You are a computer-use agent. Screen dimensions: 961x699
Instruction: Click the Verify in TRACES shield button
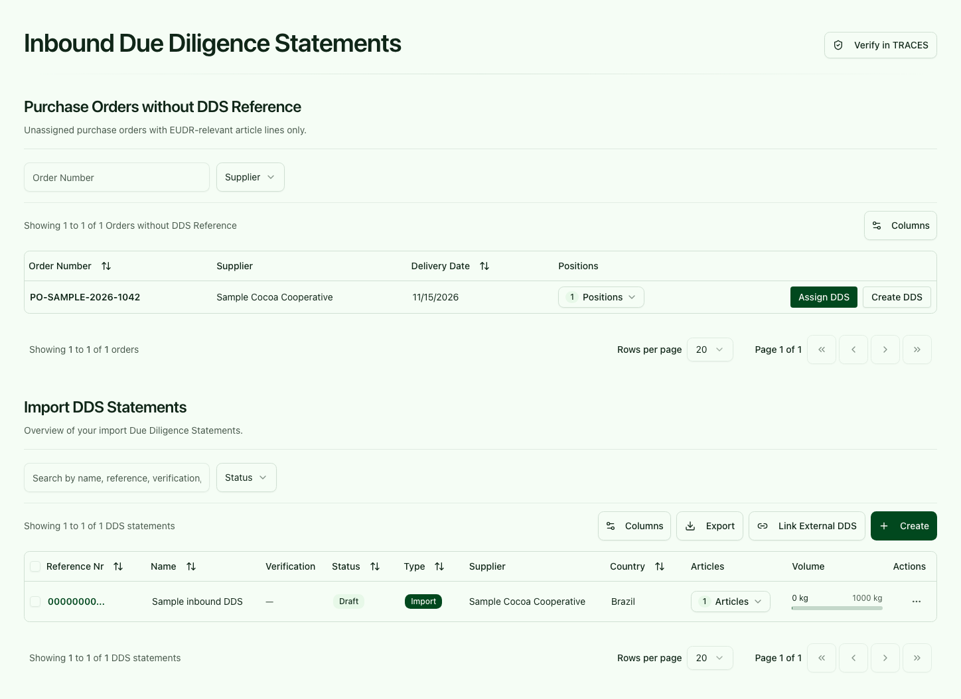pyautogui.click(x=880, y=45)
